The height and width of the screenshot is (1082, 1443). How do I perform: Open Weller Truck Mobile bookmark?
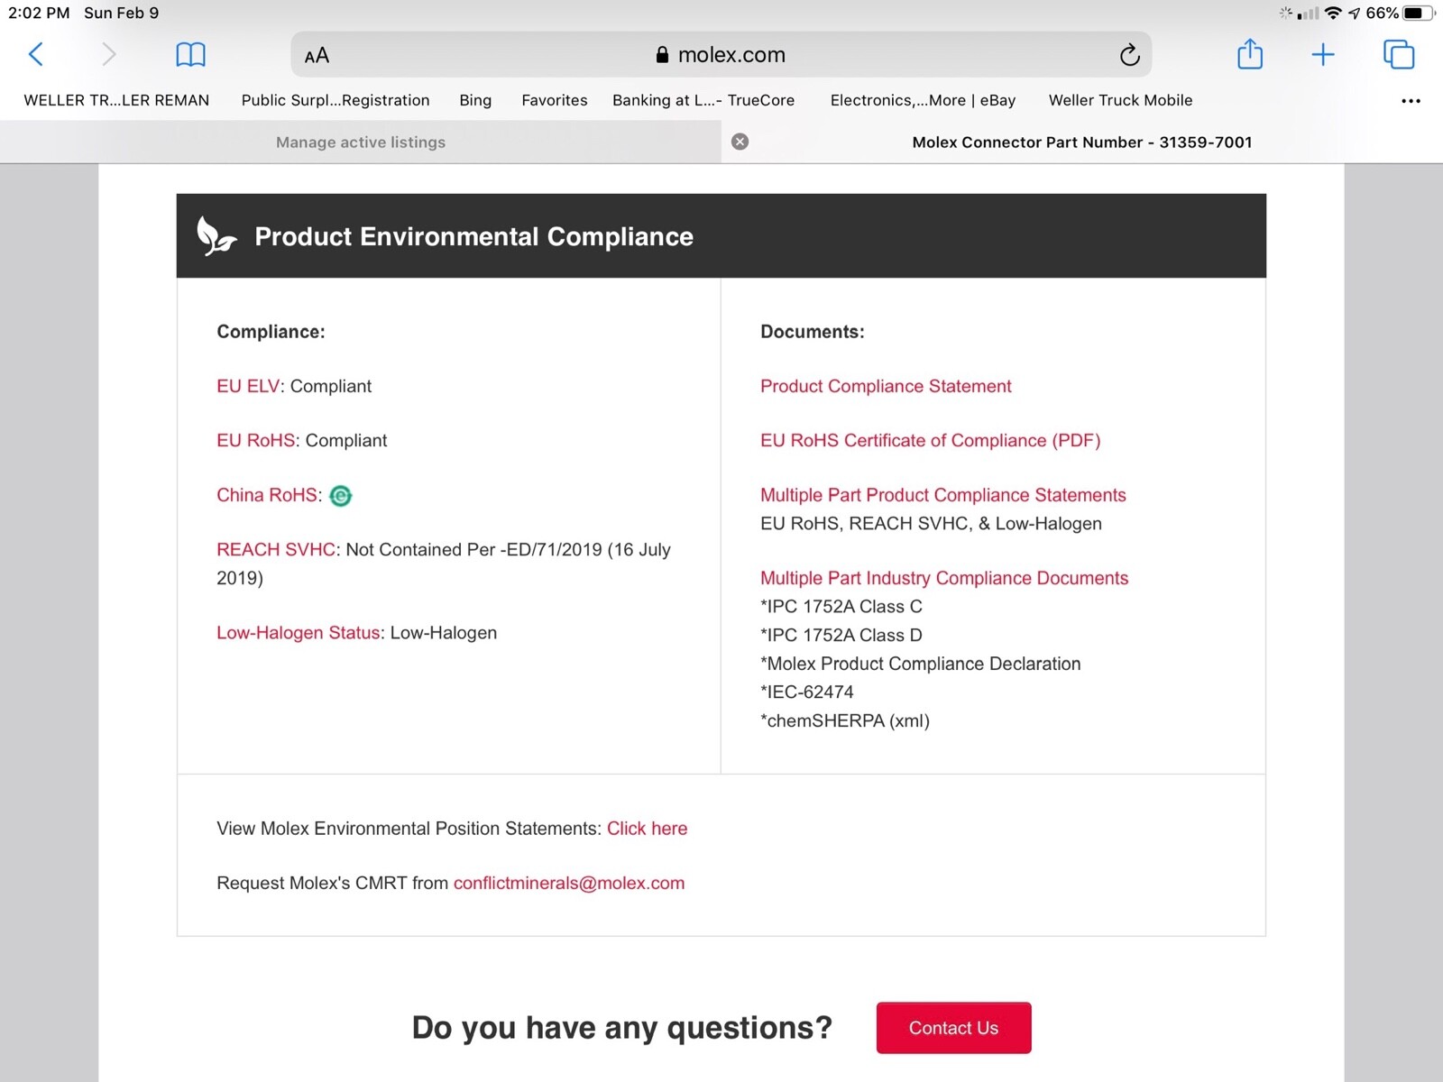[x=1120, y=100]
